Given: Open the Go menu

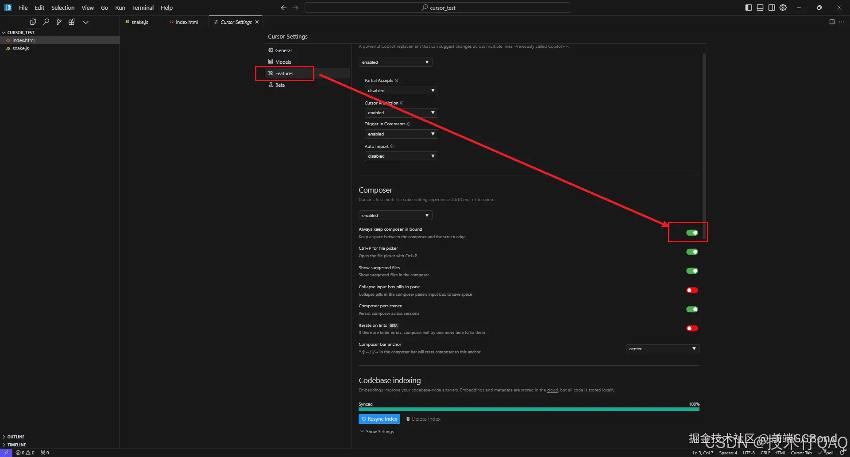Looking at the screenshot, I should pos(104,8).
